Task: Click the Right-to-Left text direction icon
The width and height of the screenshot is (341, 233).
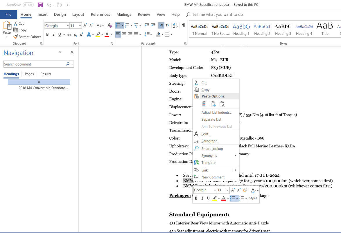Action: [x=168, y=26]
